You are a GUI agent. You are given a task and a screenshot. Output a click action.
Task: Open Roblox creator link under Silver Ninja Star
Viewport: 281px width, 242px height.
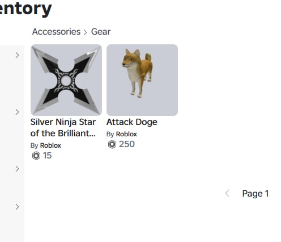[50, 145]
